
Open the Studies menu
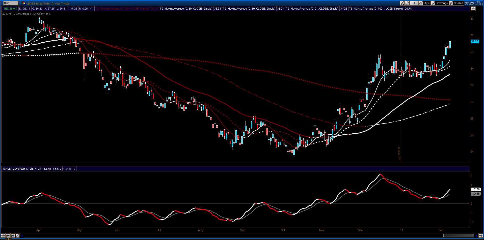[x=456, y=3]
